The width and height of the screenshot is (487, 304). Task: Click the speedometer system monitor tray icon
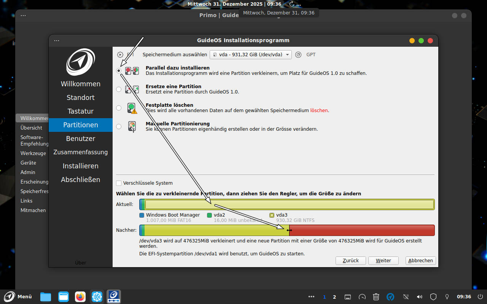click(x=362, y=297)
